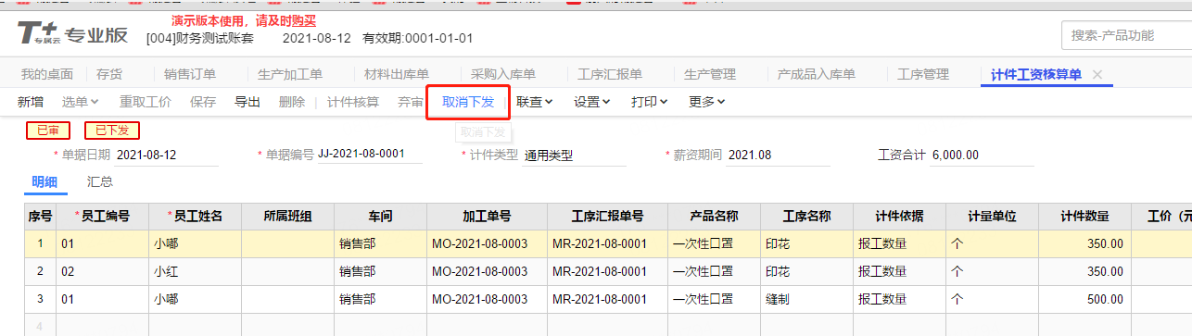Click the 已审 status stamp
This screenshot has height=336, width=1192.
(x=48, y=131)
